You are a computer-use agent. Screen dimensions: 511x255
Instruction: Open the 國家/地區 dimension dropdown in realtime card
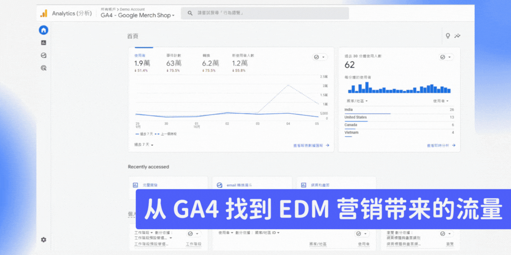click(357, 101)
